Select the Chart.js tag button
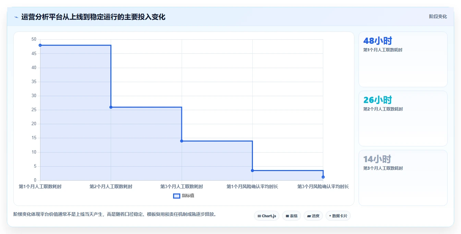 click(267, 216)
